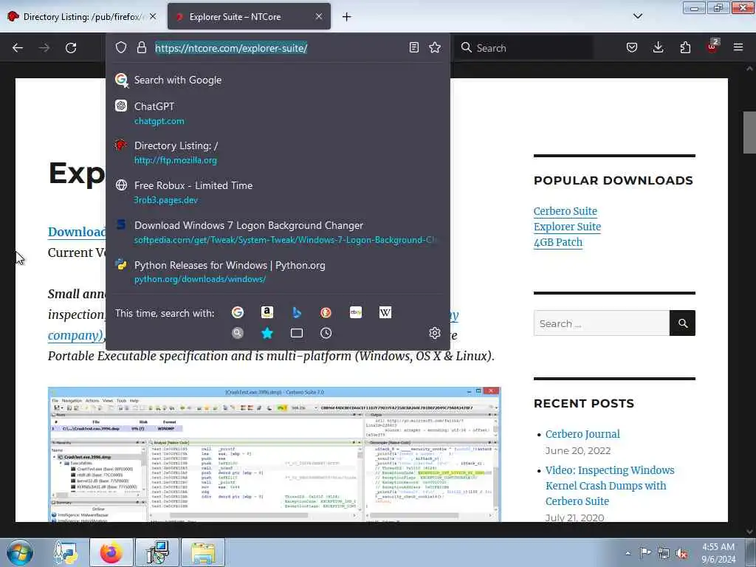Click the Firefox Search box in toolbar
The height and width of the screenshot is (567, 756).
525,48
